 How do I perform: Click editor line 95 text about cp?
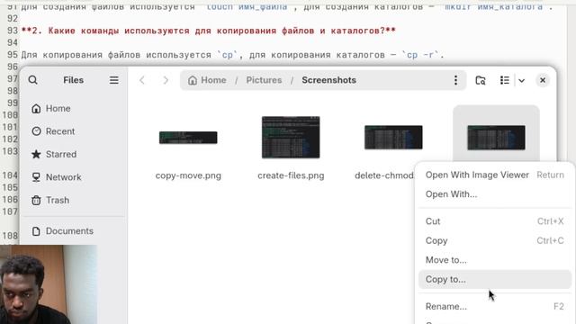click(x=232, y=55)
